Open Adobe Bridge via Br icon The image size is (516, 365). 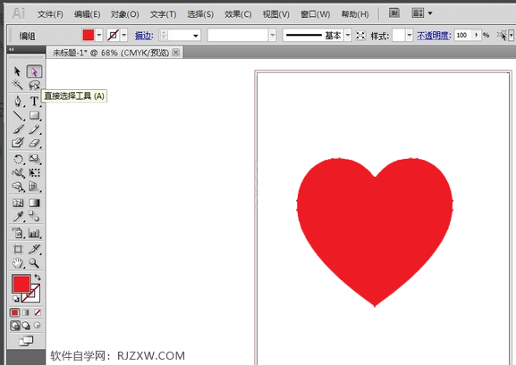pos(394,13)
